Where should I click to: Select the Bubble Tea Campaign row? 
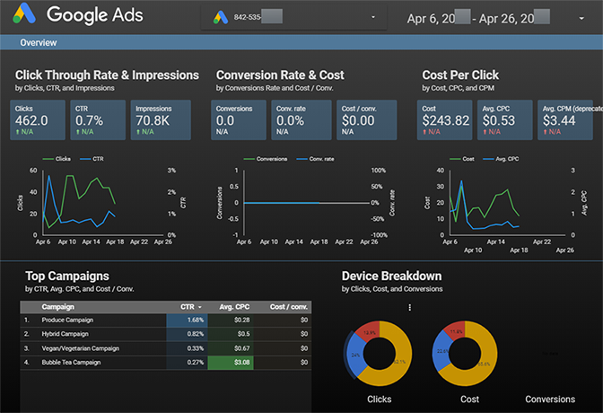[x=74, y=362]
